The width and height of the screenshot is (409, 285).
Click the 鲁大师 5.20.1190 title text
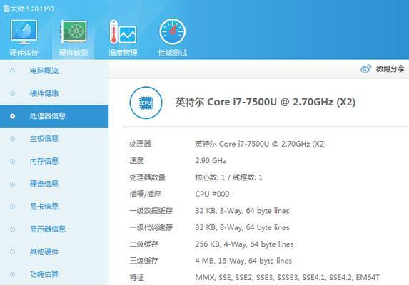pos(29,9)
